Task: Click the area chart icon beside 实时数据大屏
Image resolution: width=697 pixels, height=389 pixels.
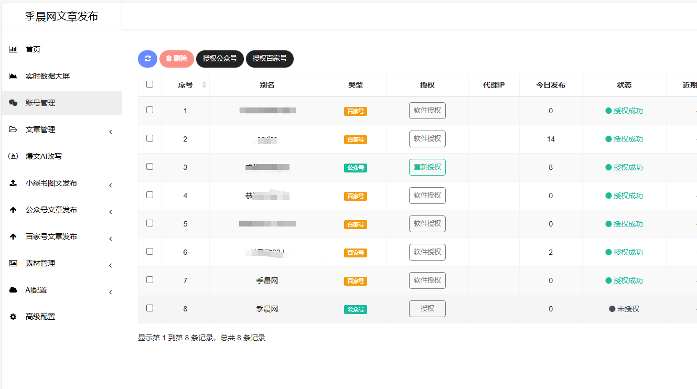Action: point(13,76)
